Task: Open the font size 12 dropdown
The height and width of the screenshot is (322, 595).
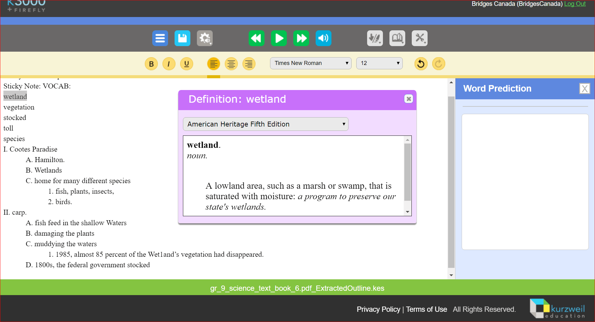Action: [379, 63]
